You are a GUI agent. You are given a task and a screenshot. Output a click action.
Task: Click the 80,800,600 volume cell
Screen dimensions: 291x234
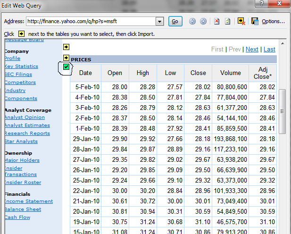230,87
